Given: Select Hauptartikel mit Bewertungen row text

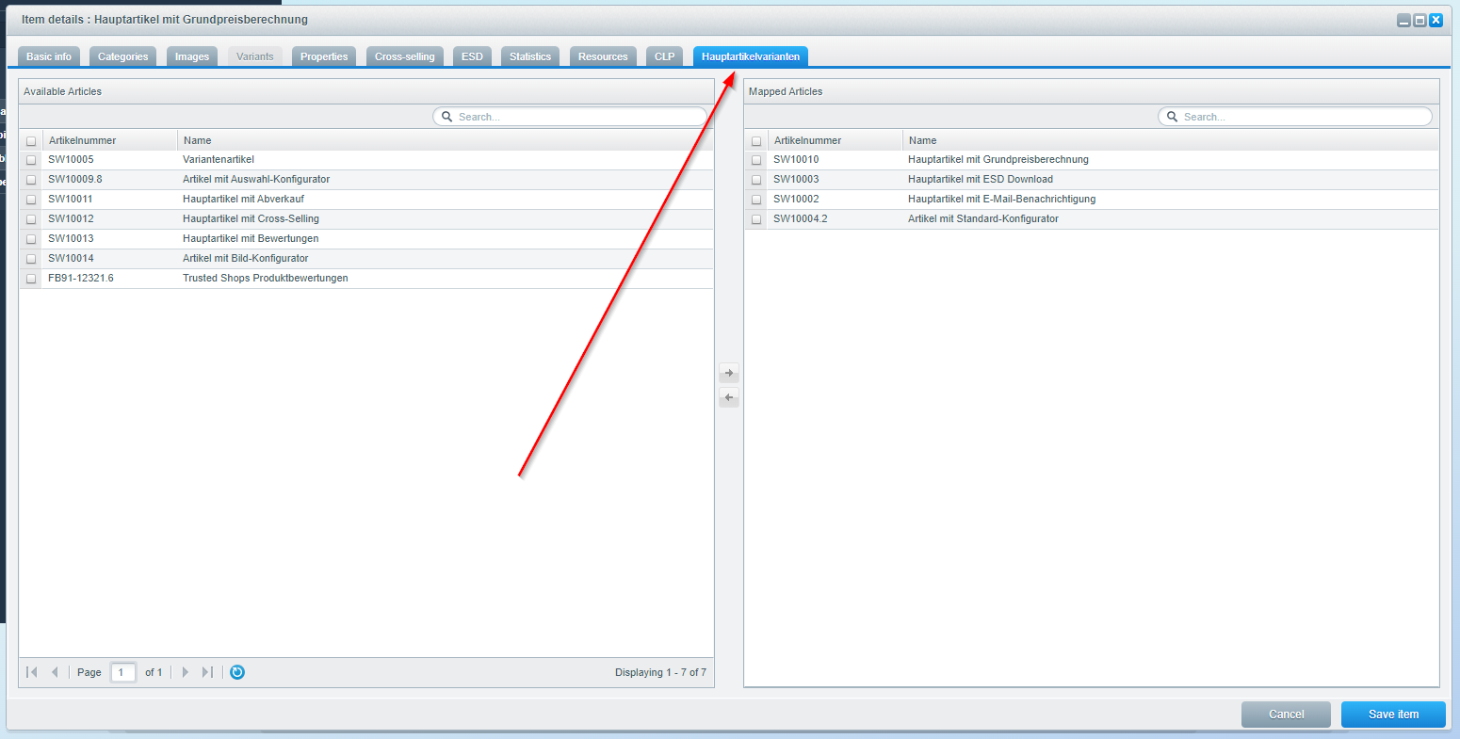Looking at the screenshot, I should pyautogui.click(x=251, y=239).
